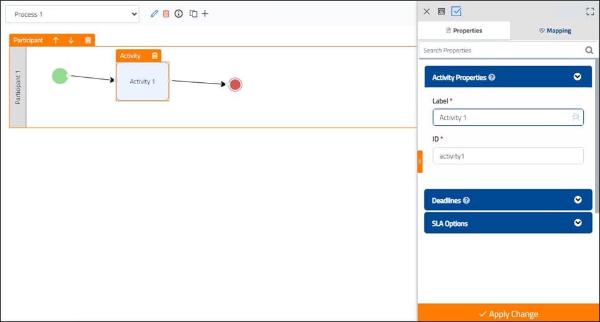Open Activity Properties help icon
Viewport: 600px width, 322px height.
click(492, 77)
